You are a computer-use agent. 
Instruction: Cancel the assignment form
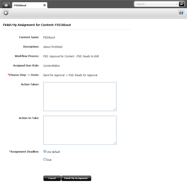coord(52,178)
